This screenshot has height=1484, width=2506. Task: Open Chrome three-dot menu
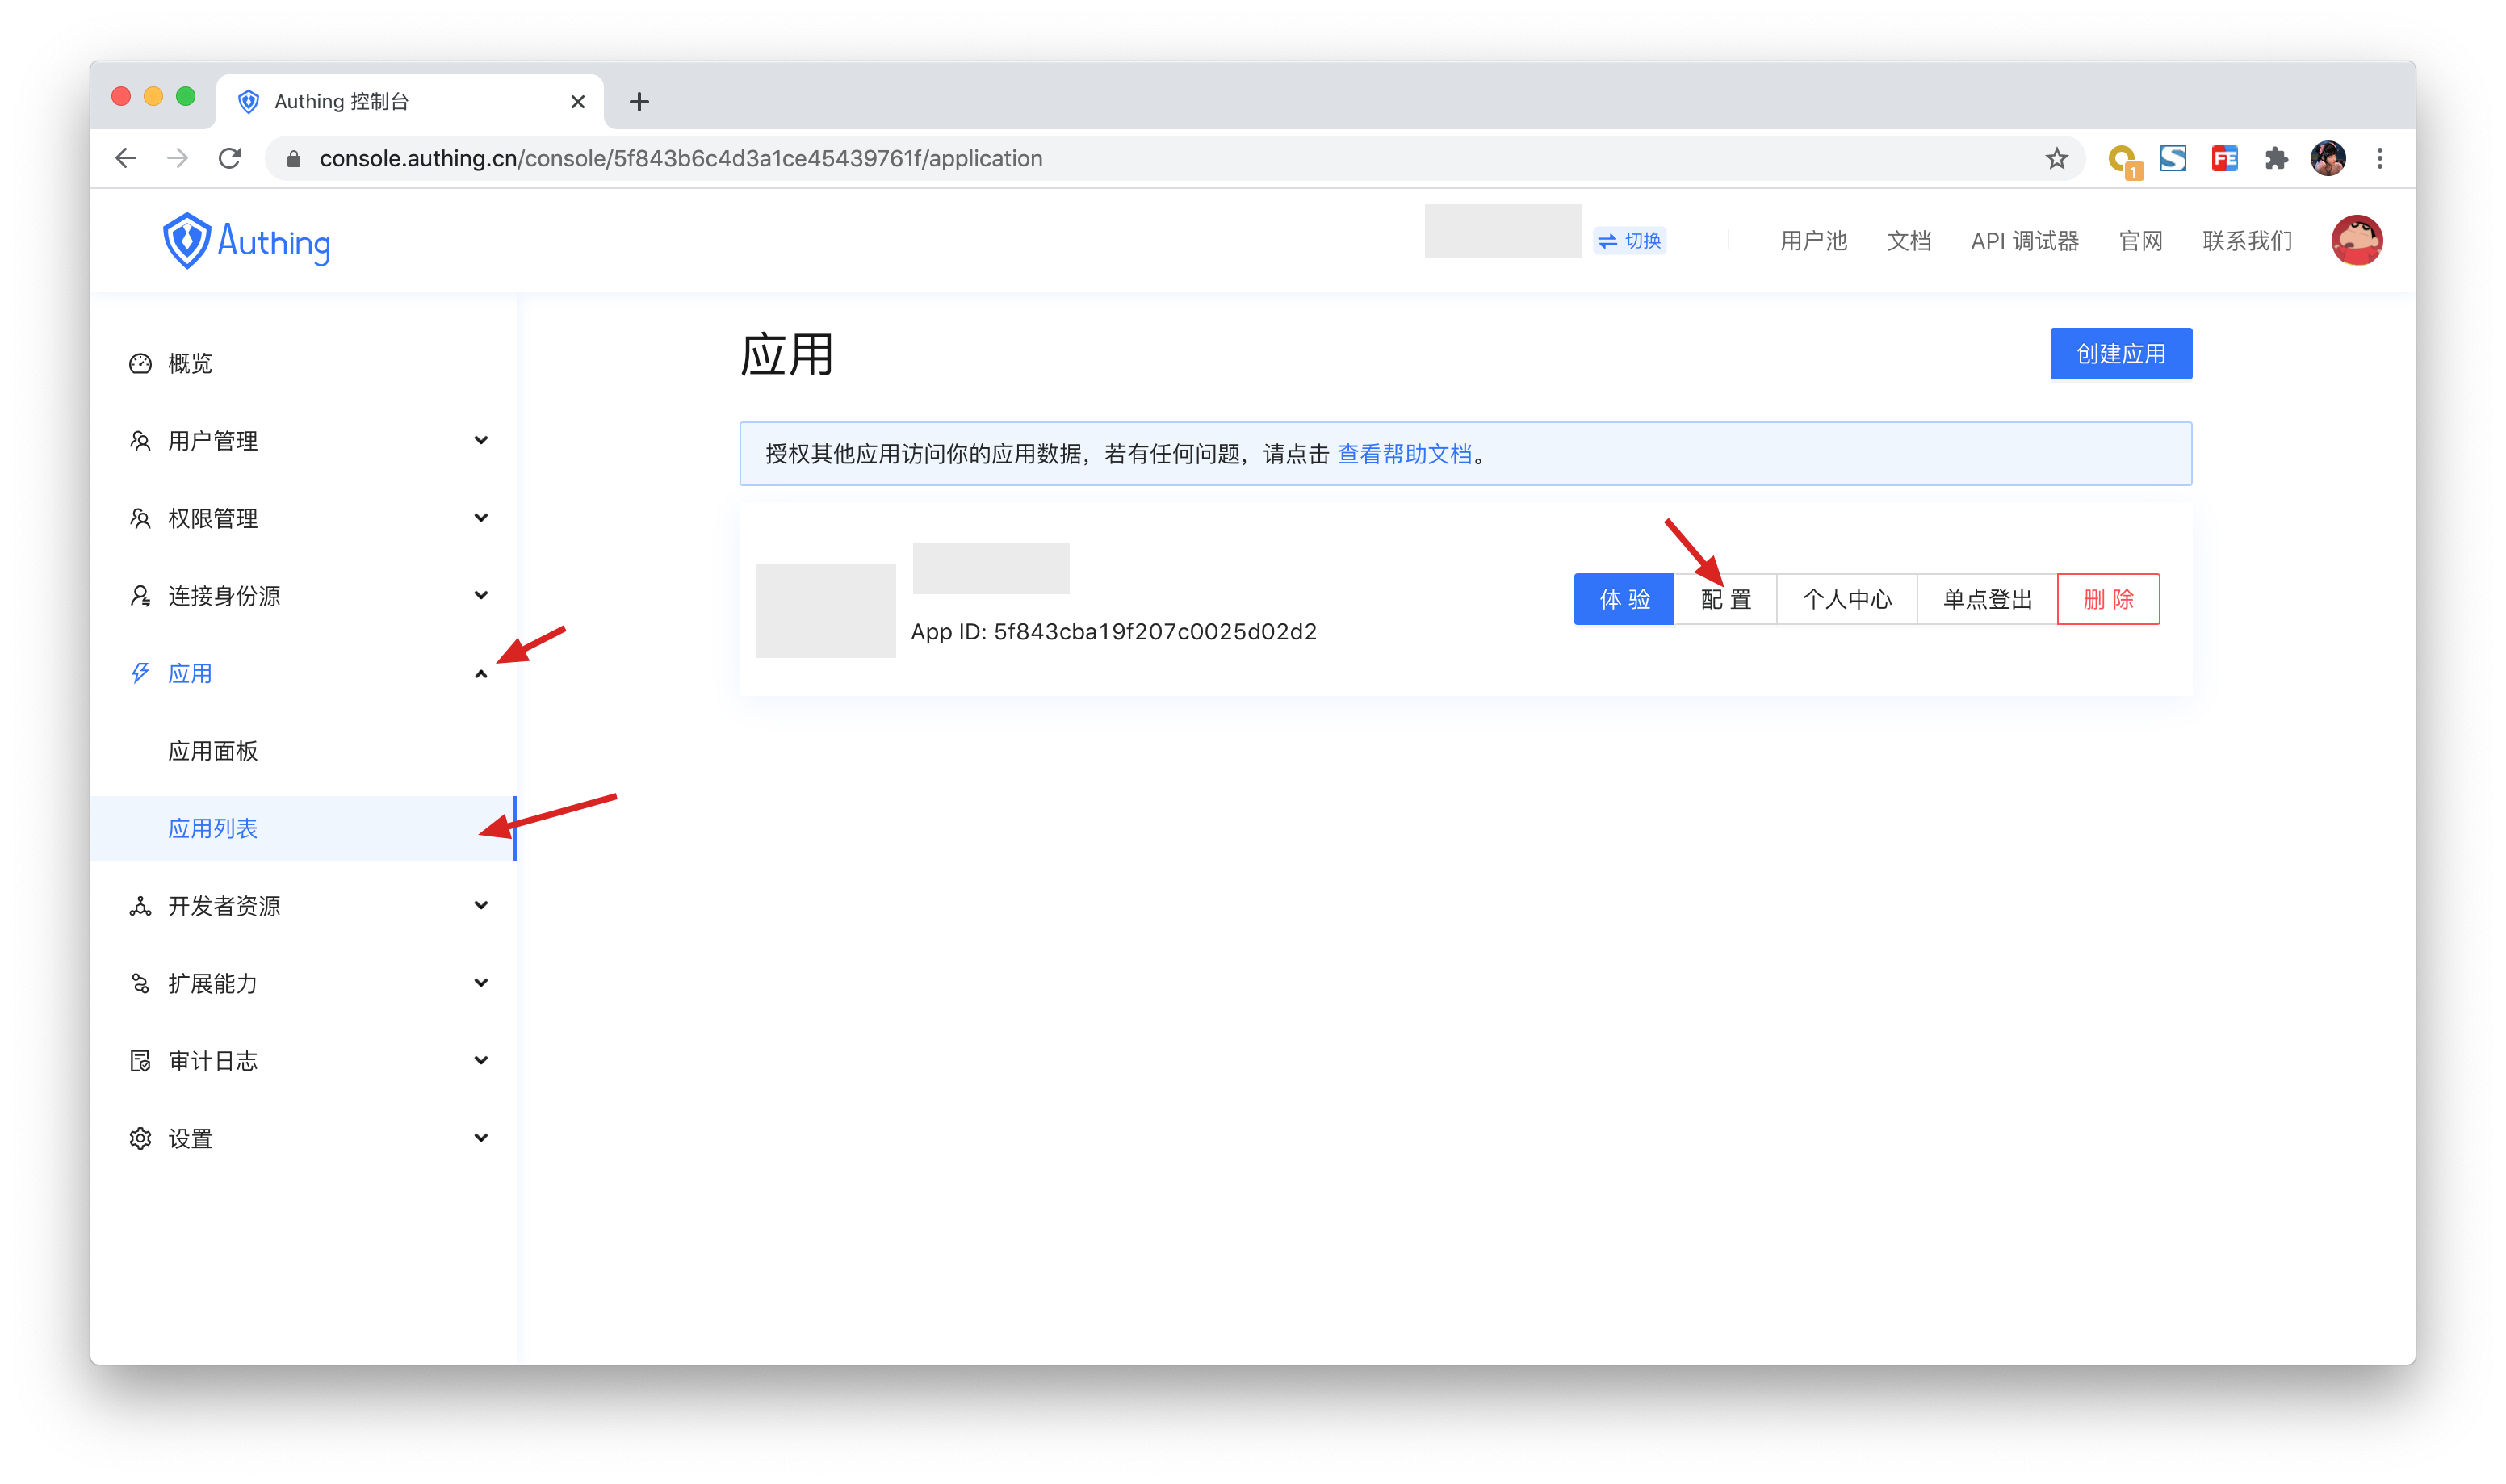tap(2380, 159)
